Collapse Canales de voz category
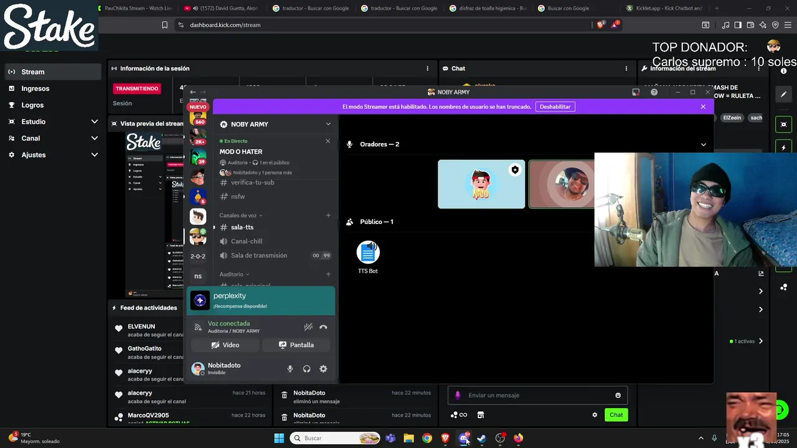Image resolution: width=797 pixels, height=448 pixels. (x=240, y=215)
